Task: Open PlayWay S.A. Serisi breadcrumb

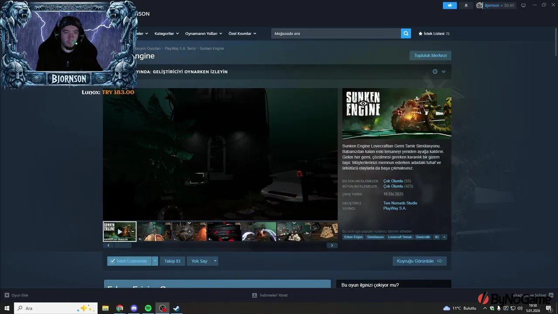Action: point(180,48)
